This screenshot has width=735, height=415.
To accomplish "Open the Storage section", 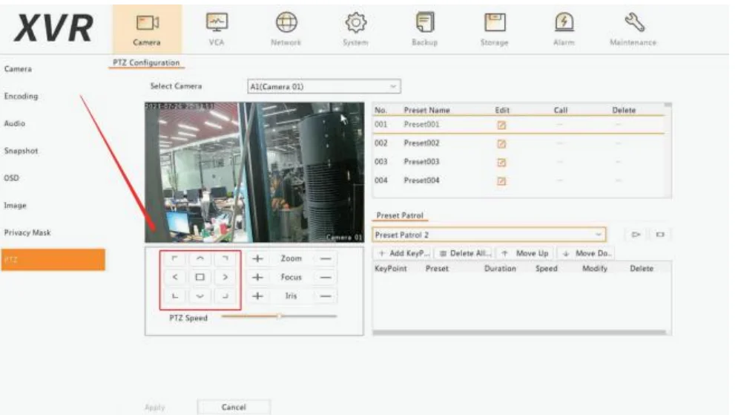I will [x=495, y=29].
